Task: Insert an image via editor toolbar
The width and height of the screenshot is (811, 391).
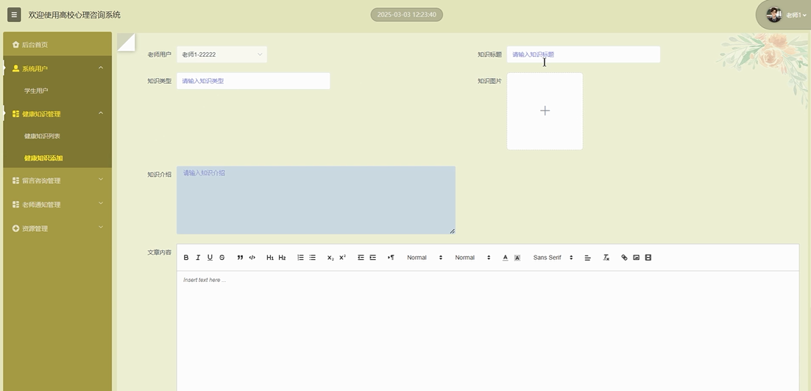Action: (636, 258)
